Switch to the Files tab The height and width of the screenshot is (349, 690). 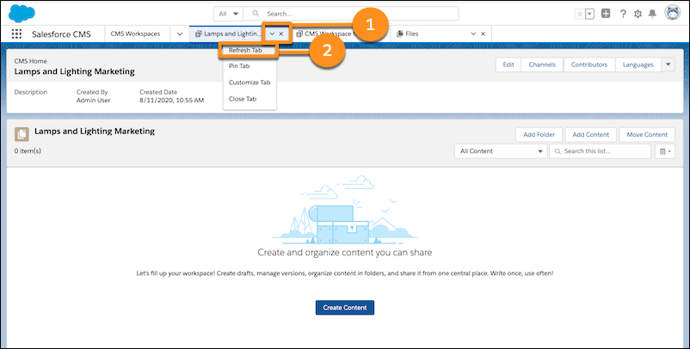[x=412, y=34]
